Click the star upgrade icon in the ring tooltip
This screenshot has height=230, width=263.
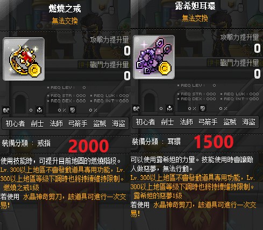39,110
